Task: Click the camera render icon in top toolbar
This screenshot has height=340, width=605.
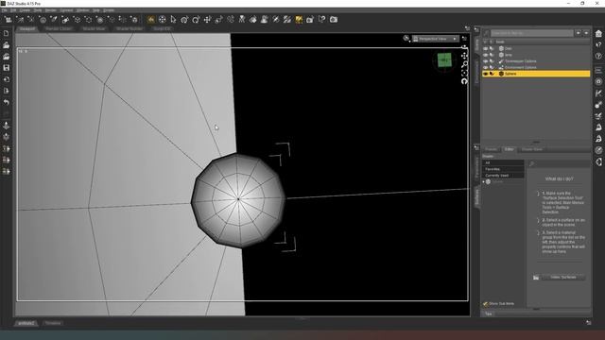Action: [x=334, y=19]
